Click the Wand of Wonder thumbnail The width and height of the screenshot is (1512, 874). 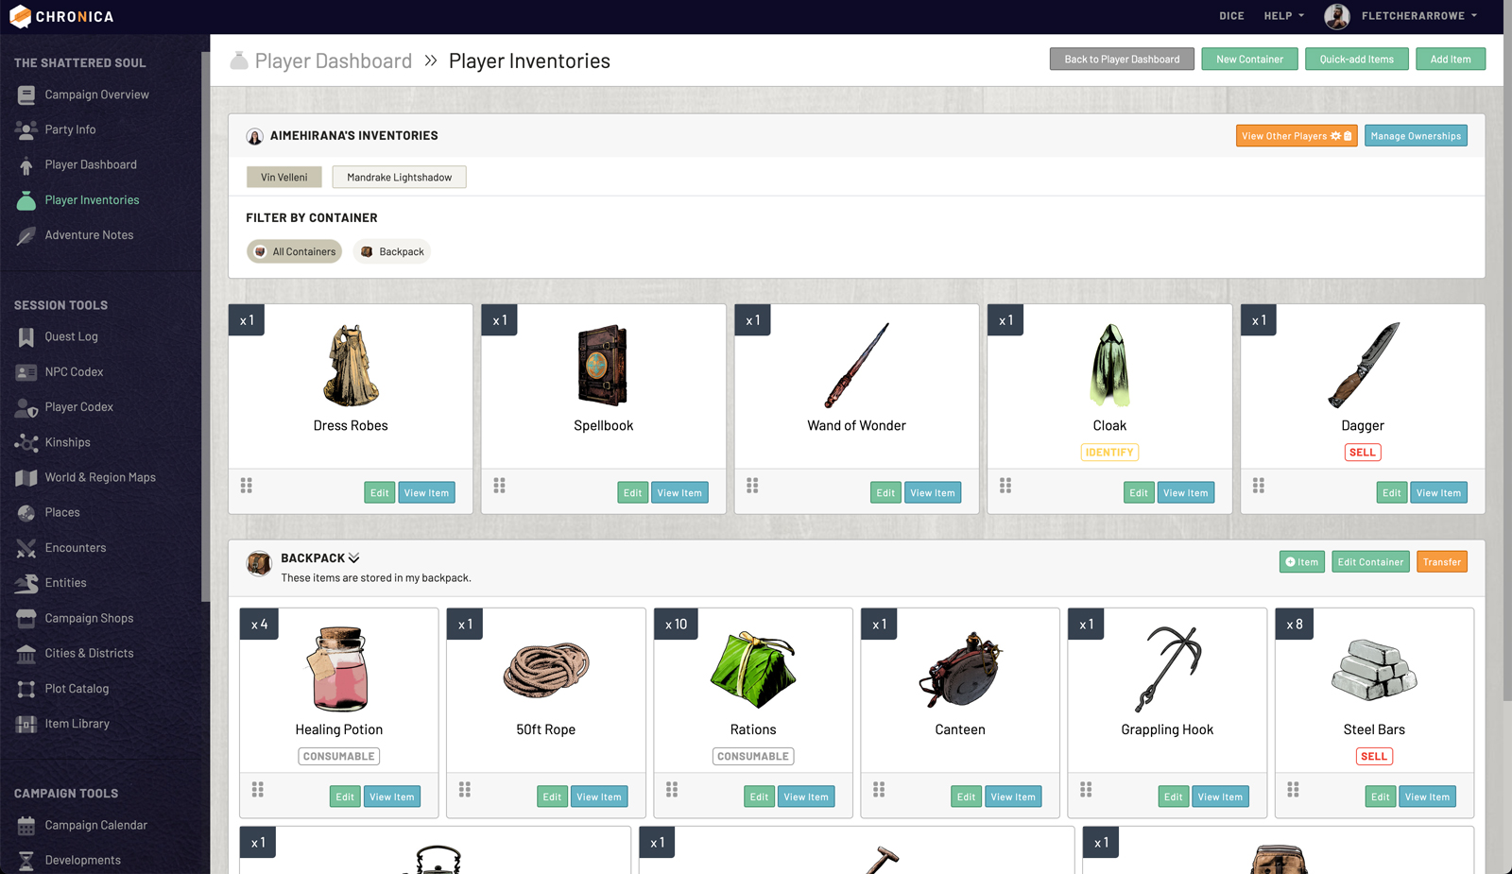856,366
